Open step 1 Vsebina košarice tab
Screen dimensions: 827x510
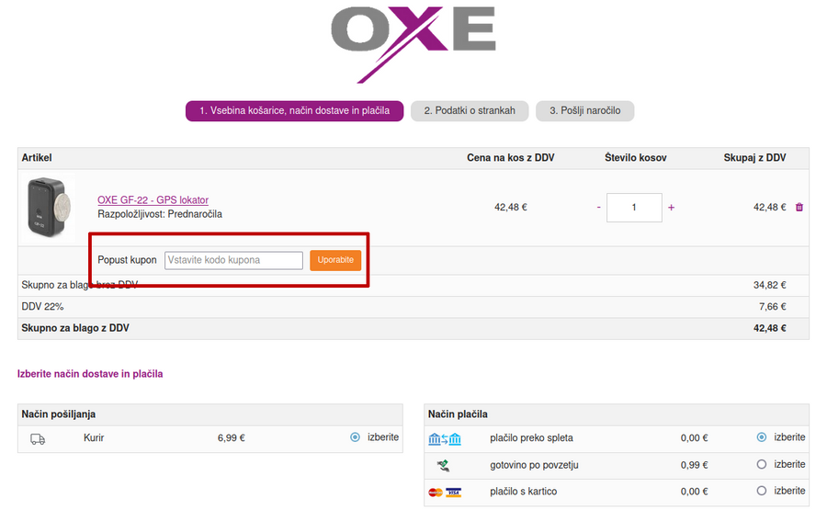pyautogui.click(x=294, y=111)
